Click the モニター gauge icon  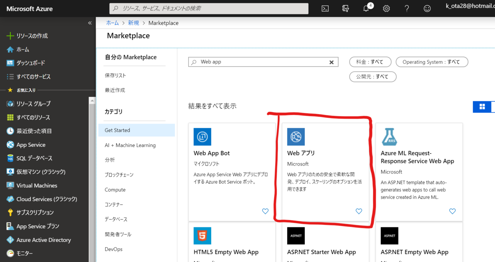(x=10, y=253)
